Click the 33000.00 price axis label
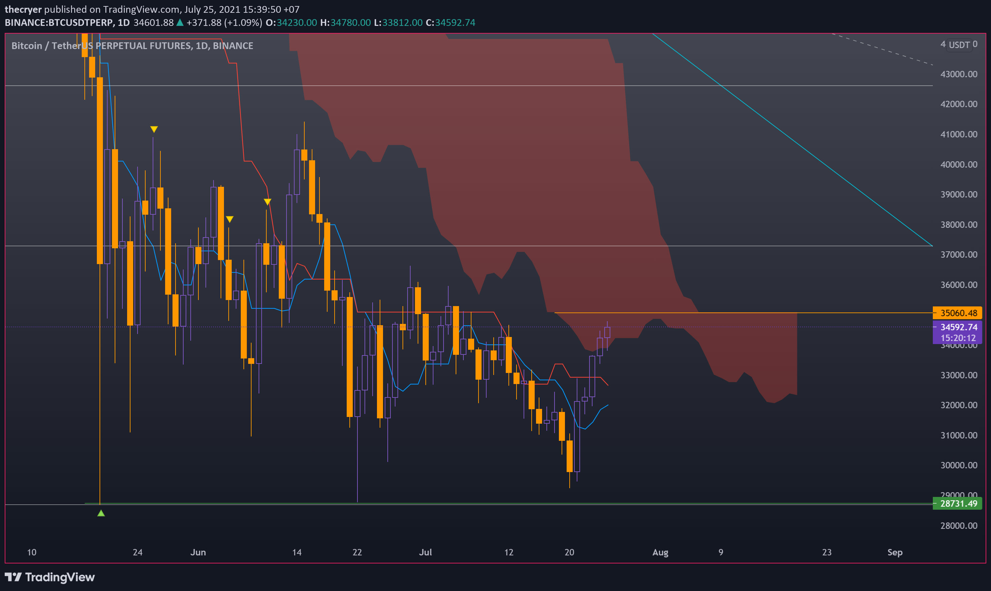This screenshot has width=991, height=591. [x=959, y=375]
